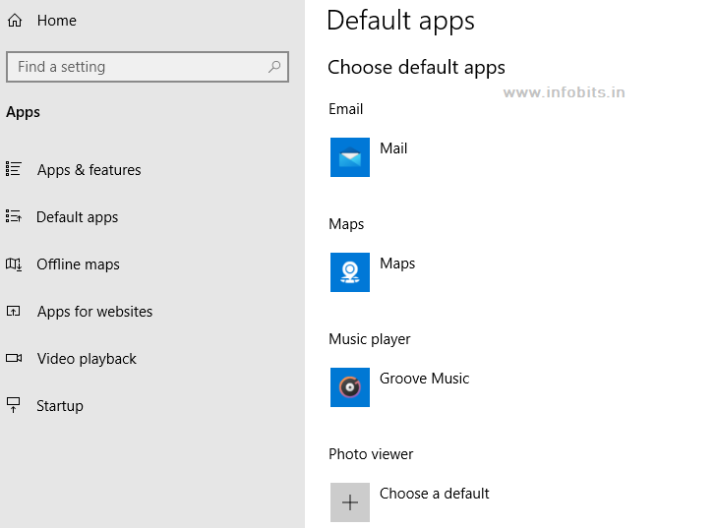Click the Default apps page title

coord(401,21)
